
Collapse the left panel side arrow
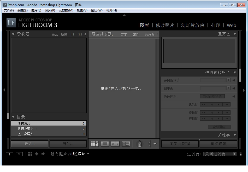(x=4, y=90)
